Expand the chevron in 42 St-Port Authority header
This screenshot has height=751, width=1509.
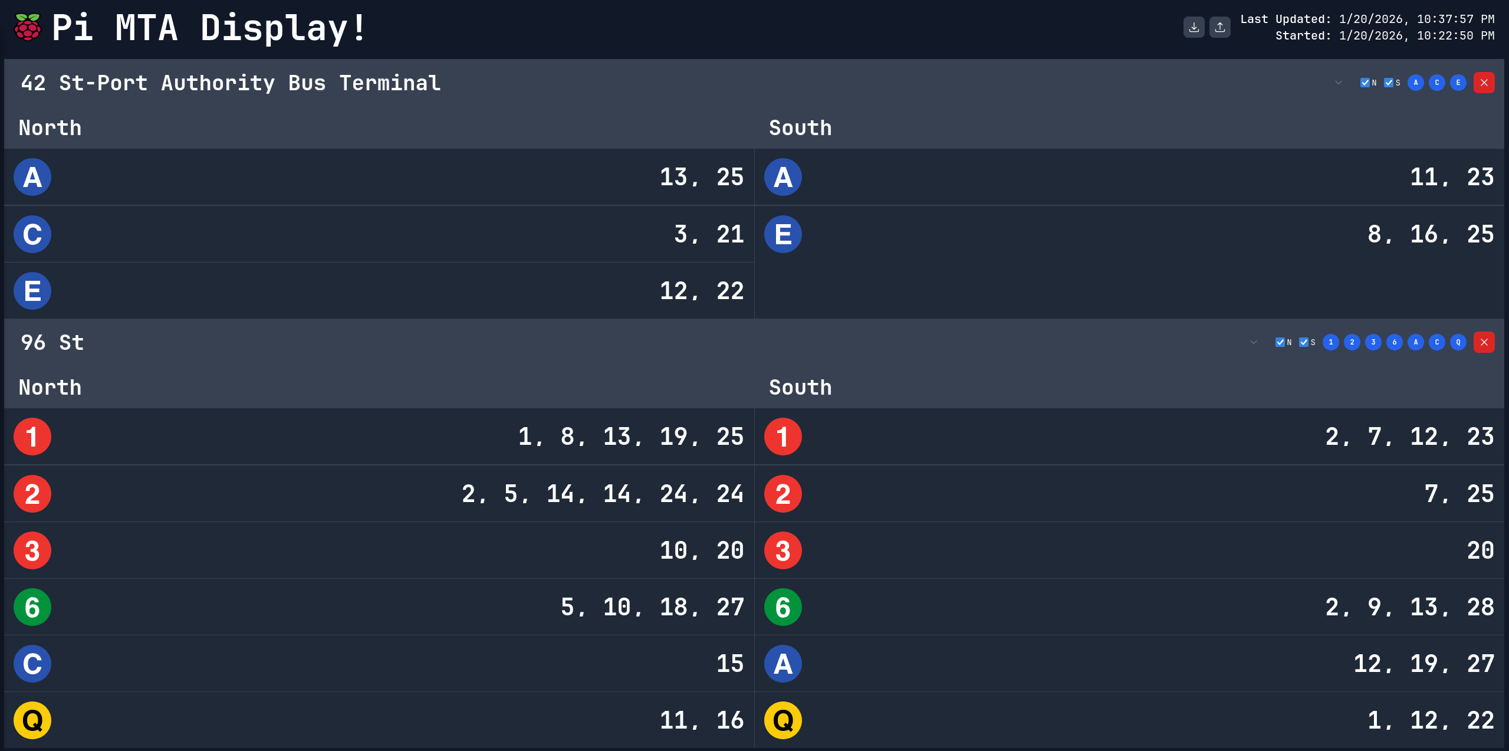tap(1339, 83)
